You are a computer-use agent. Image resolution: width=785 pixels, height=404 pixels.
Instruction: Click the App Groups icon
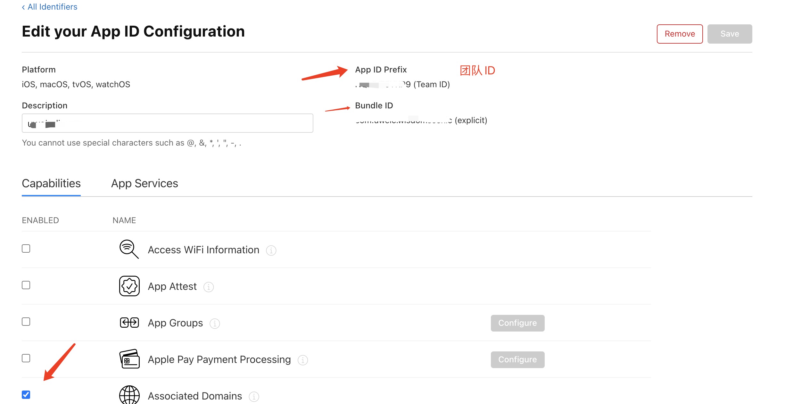[x=129, y=323]
